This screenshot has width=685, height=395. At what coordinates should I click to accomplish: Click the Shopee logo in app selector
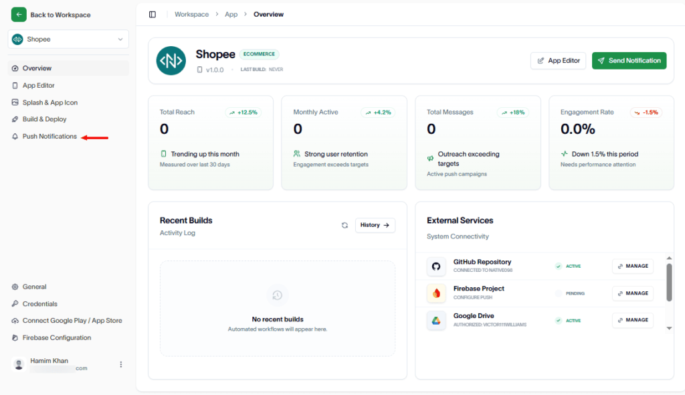(17, 39)
